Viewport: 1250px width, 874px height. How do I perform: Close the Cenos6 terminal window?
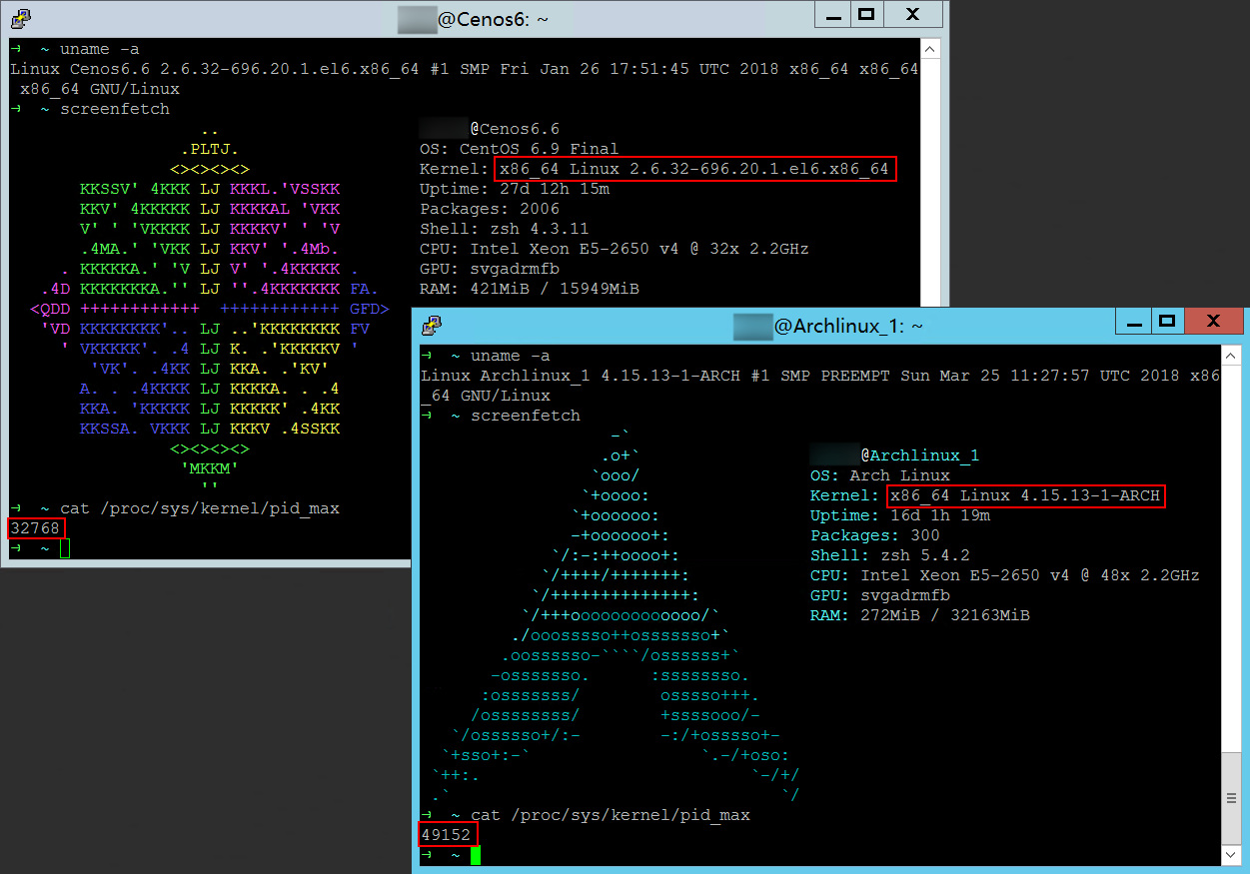(x=912, y=14)
